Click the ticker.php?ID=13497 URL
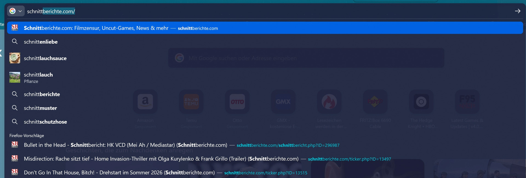Viewport: 526px width, 178px height. point(349,159)
